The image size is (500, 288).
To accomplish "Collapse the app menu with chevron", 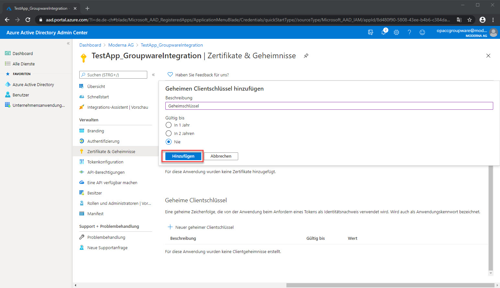I will coord(153,75).
